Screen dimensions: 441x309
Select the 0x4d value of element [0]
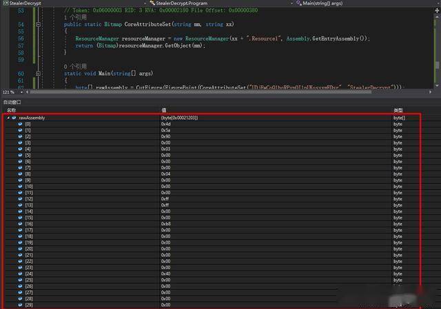(x=165, y=125)
